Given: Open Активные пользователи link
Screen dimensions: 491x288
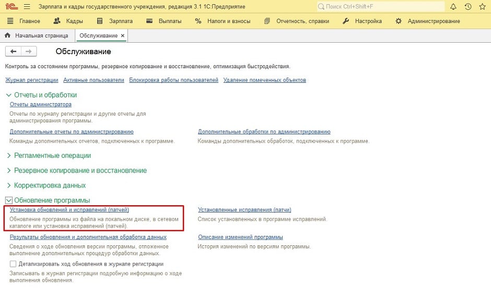Looking at the screenshot, I should pos(93,80).
